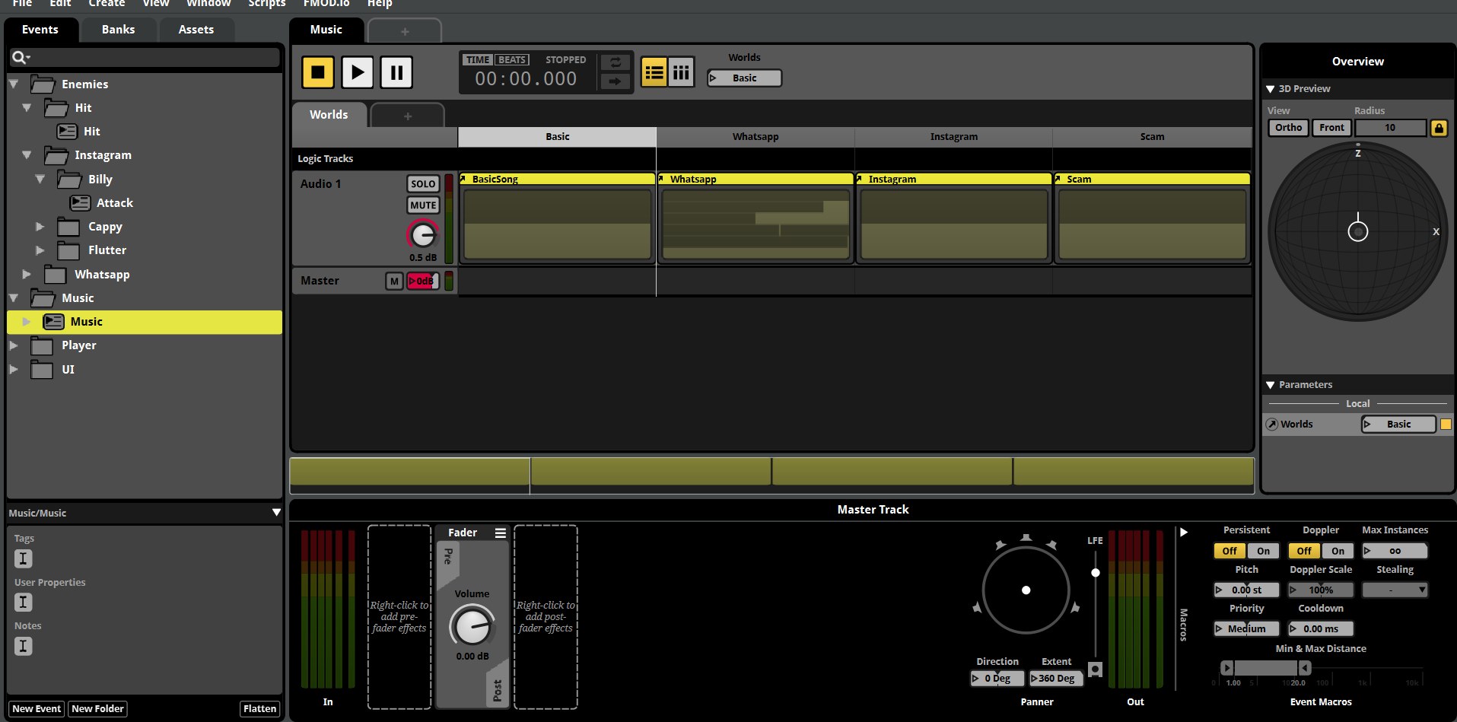Viewport: 1457px width, 722px height.
Task: Click the yellow Worlds parameter indicator square
Action: (x=1446, y=425)
